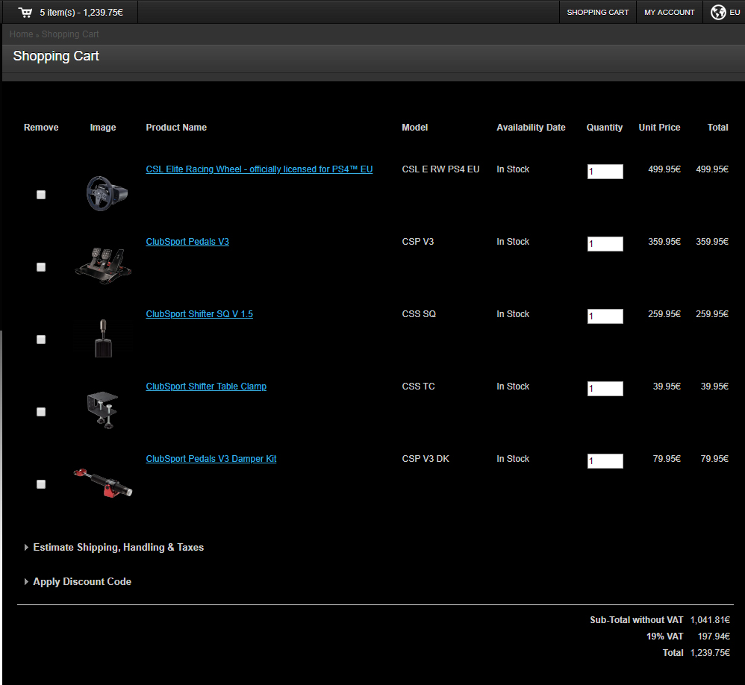This screenshot has width=745, height=685.
Task: Click the shopping cart icon in header
Action: pyautogui.click(x=25, y=13)
